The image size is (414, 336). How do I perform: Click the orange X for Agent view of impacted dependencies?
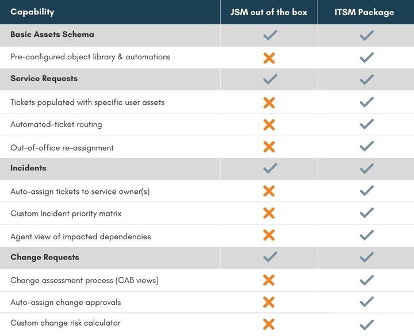click(269, 235)
